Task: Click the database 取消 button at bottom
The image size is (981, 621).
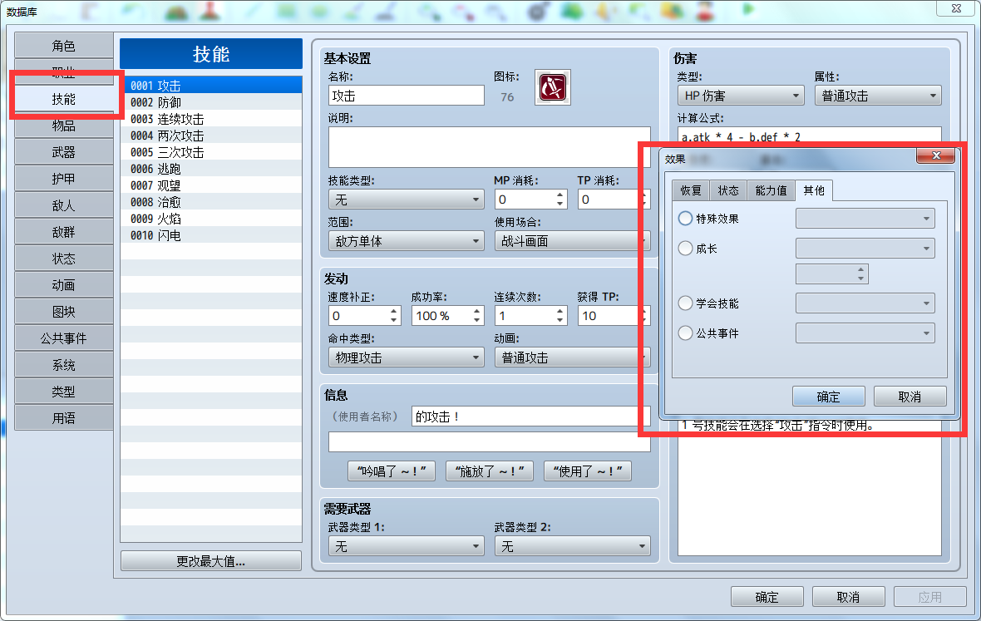Action: point(848,597)
